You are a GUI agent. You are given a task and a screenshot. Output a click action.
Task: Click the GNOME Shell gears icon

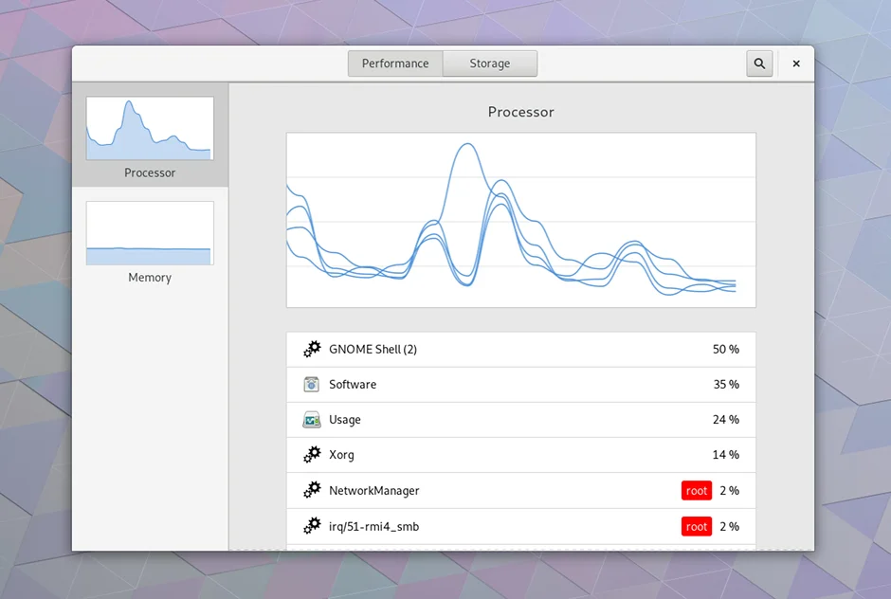pyautogui.click(x=312, y=350)
